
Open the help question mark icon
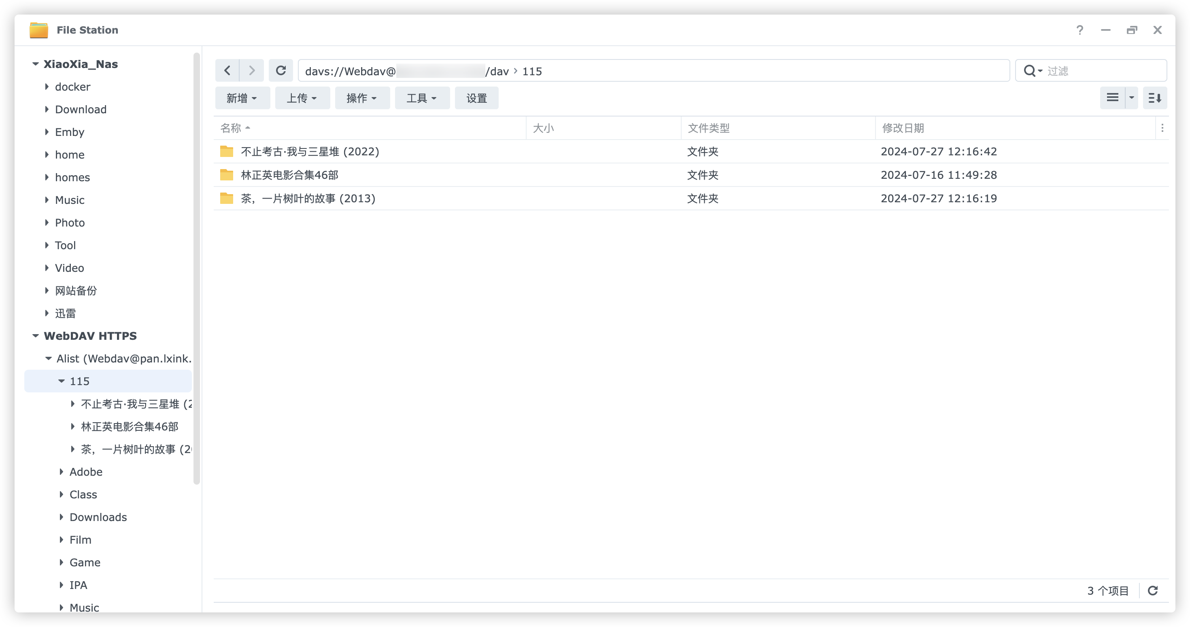point(1079,30)
